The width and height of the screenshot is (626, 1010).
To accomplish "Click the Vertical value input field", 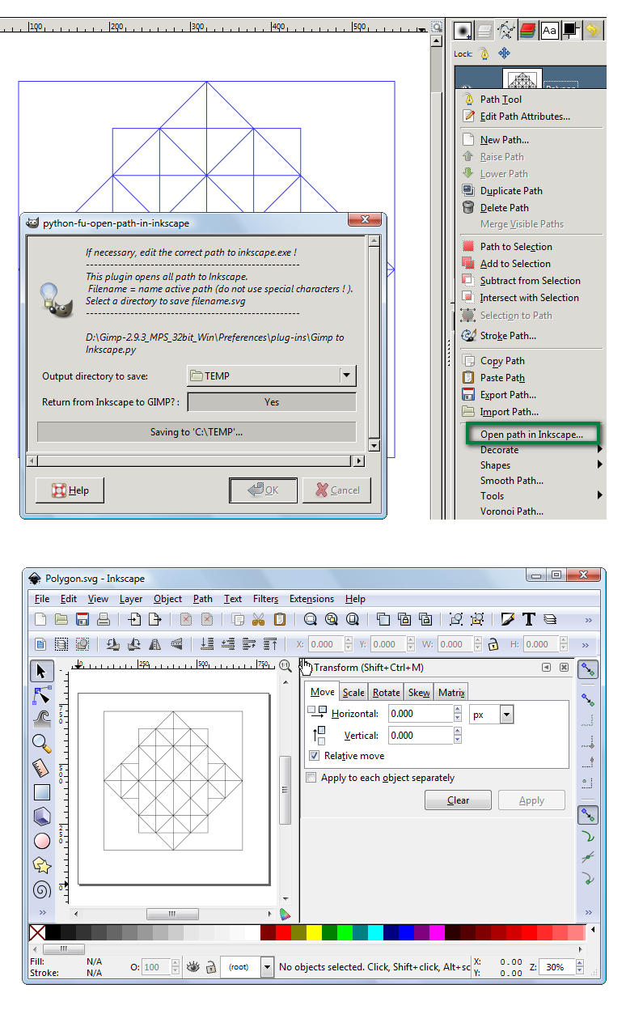I will 421,736.
